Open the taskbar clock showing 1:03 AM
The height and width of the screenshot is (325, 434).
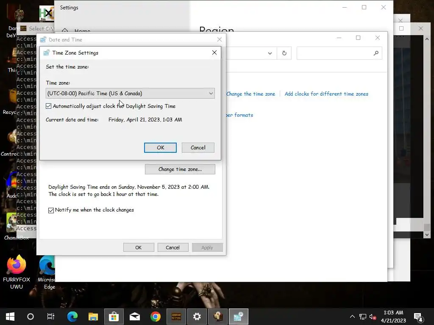pos(393,317)
